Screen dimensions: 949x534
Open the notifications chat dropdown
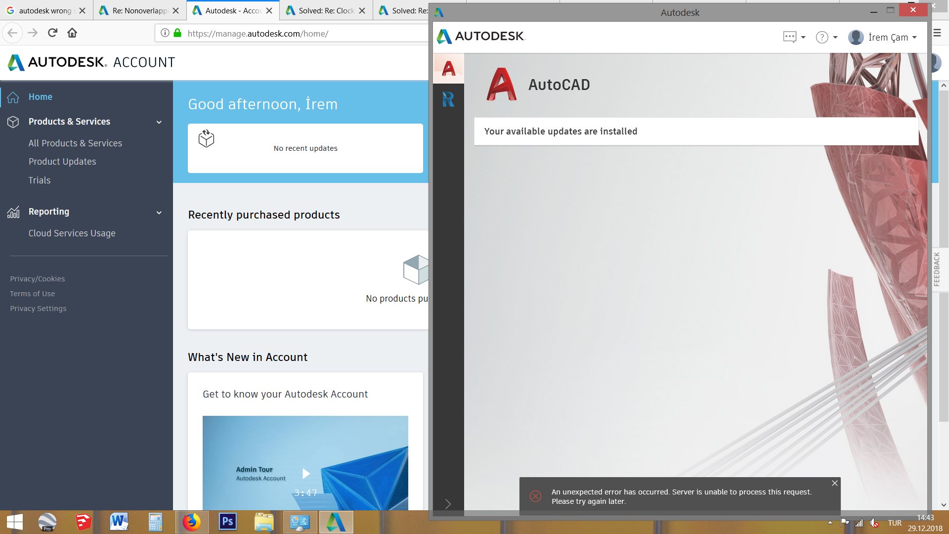(794, 37)
